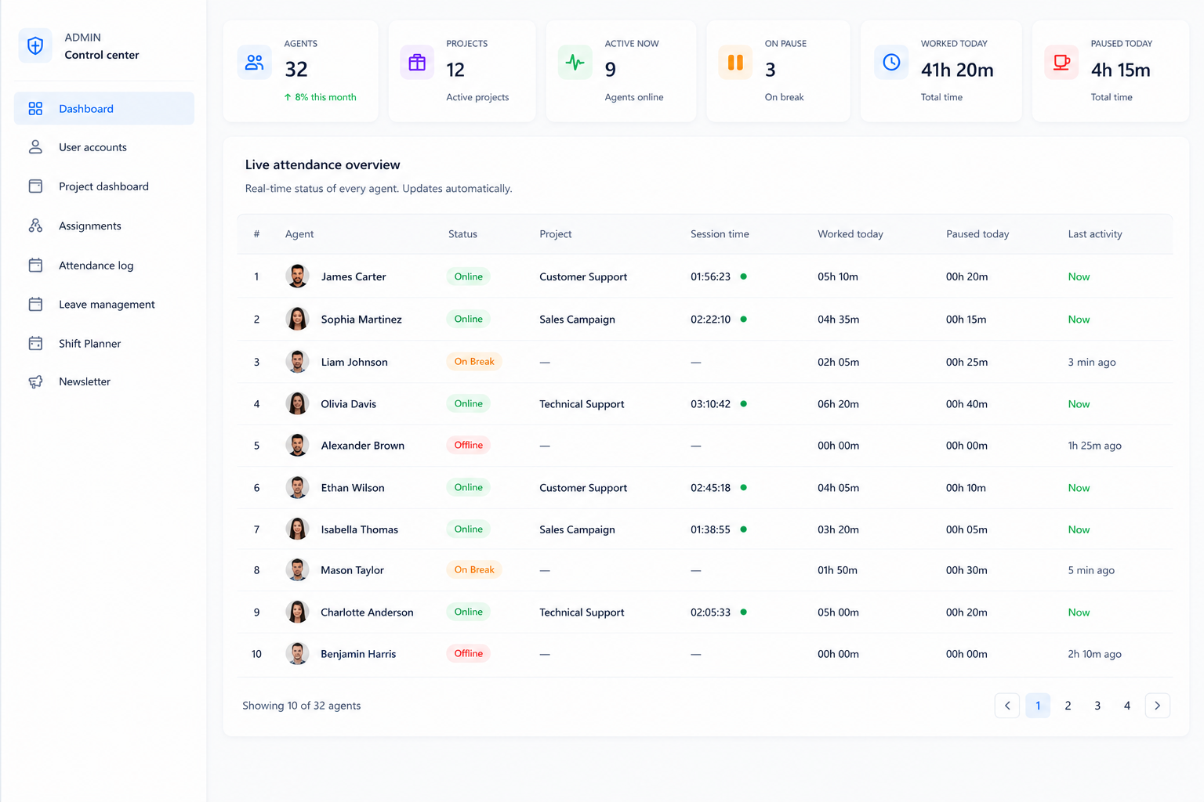The width and height of the screenshot is (1204, 802).
Task: Click the Attendance log calendar icon
Action: (35, 266)
